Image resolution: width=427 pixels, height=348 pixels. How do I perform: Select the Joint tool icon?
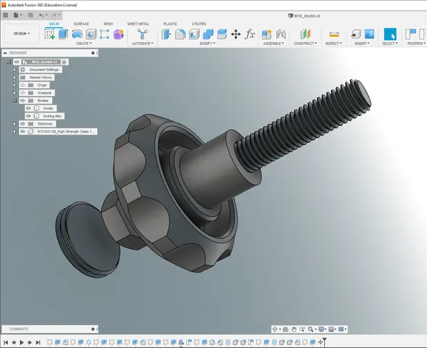281,34
